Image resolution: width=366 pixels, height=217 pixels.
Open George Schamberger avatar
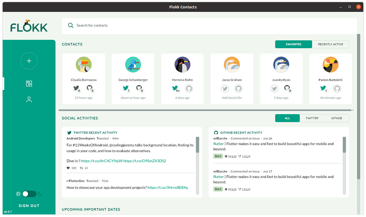133,65
